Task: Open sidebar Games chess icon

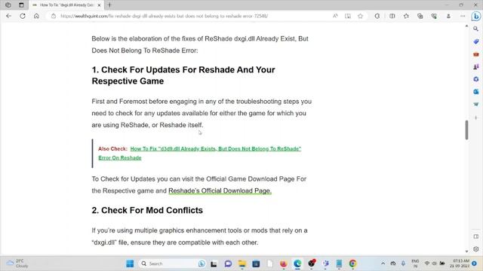Action: point(476,67)
